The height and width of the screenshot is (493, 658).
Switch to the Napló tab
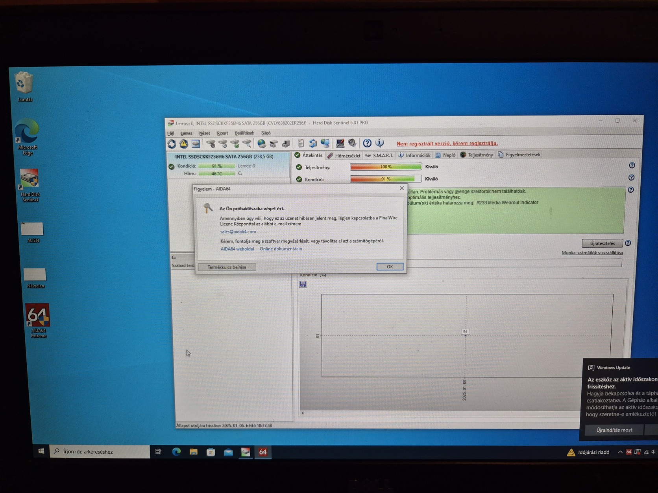point(445,155)
